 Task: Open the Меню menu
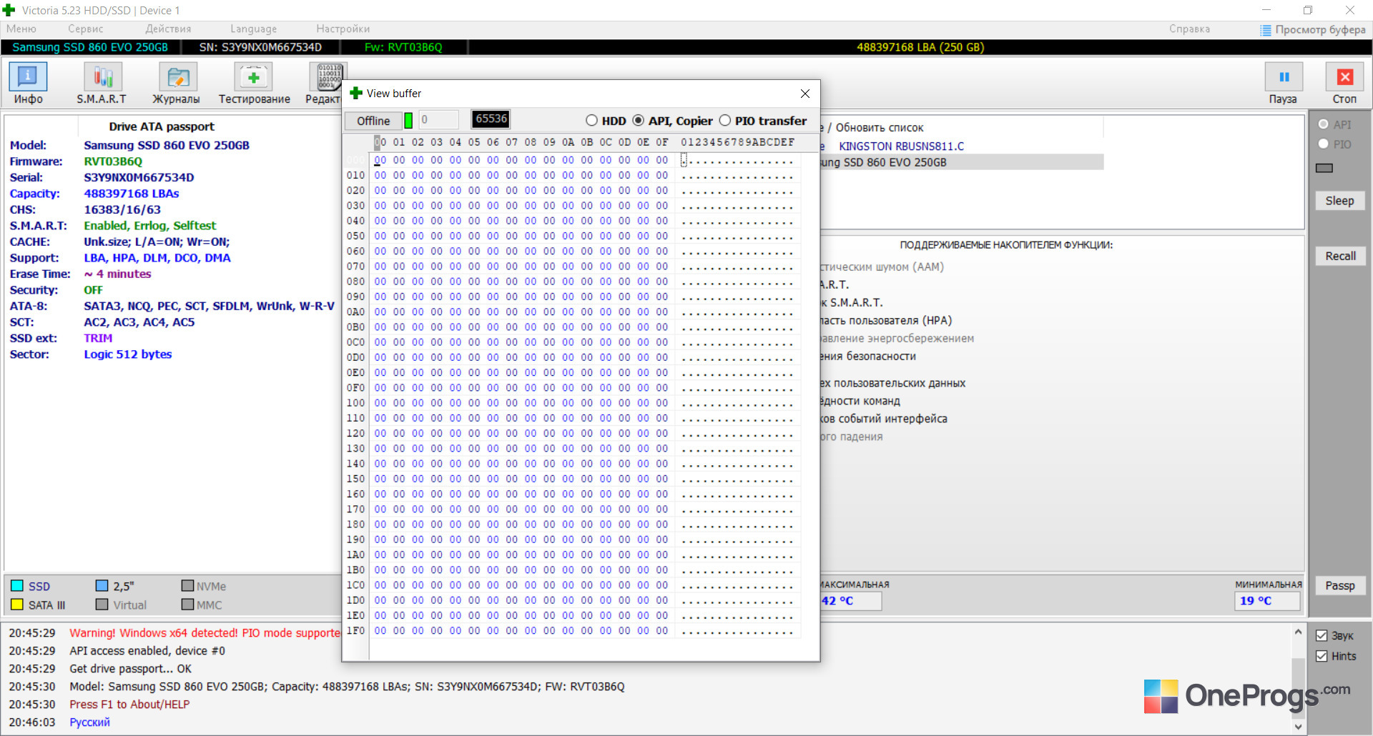[x=21, y=29]
